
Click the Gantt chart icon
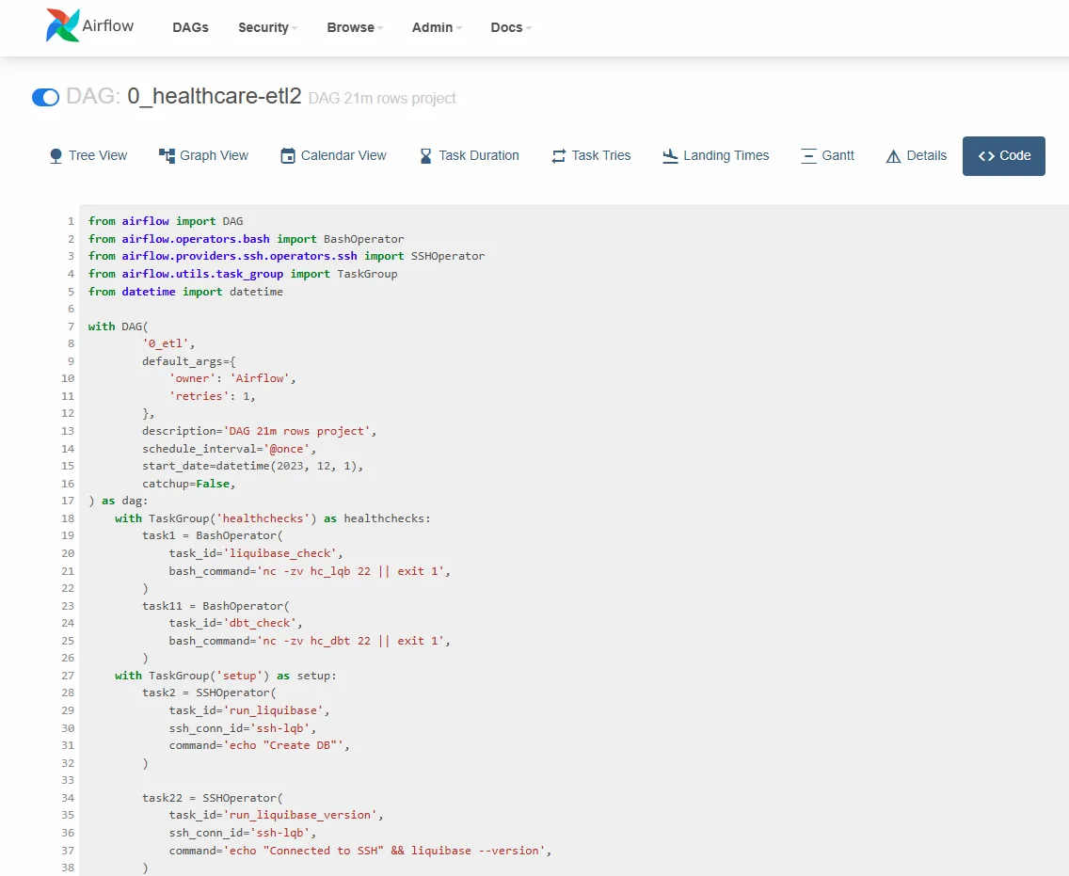pyautogui.click(x=808, y=156)
